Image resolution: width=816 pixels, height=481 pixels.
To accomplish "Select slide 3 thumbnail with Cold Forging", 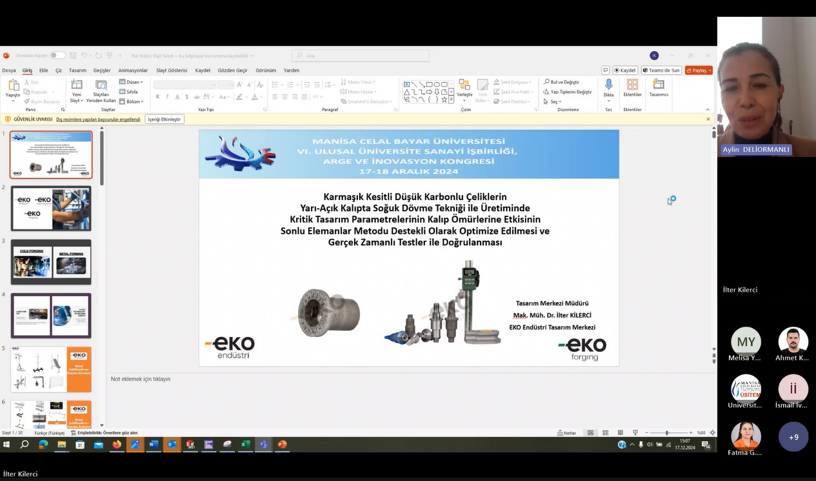I will 51,261.
